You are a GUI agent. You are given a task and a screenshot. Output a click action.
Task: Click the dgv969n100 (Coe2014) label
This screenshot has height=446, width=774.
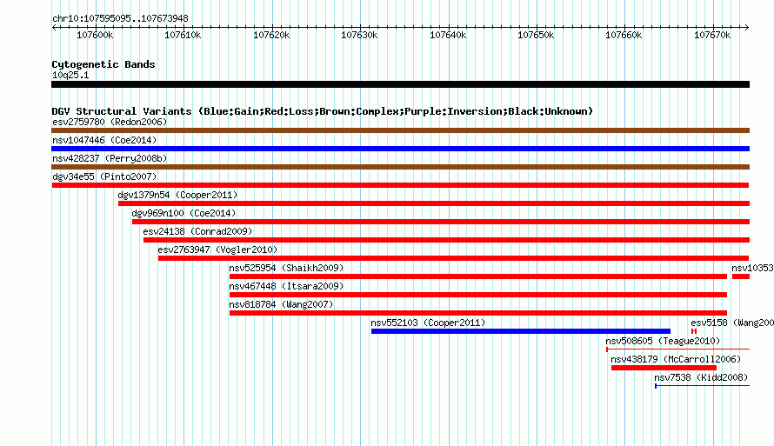click(x=183, y=213)
